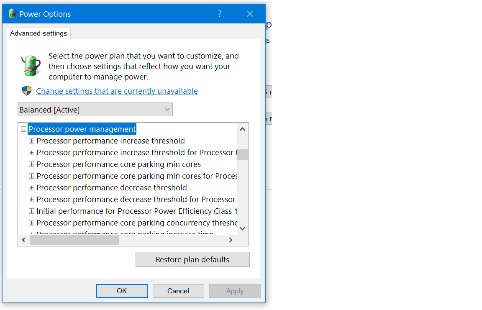Viewport: 482px width, 310px height.
Task: Click the Cancel button
Action: pyautogui.click(x=178, y=291)
